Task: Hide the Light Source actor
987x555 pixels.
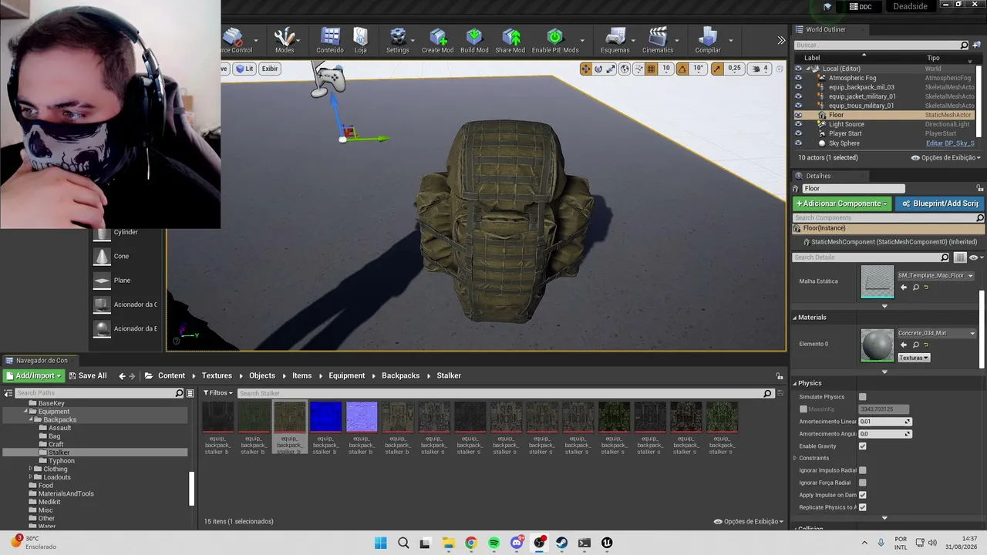Action: coord(798,124)
